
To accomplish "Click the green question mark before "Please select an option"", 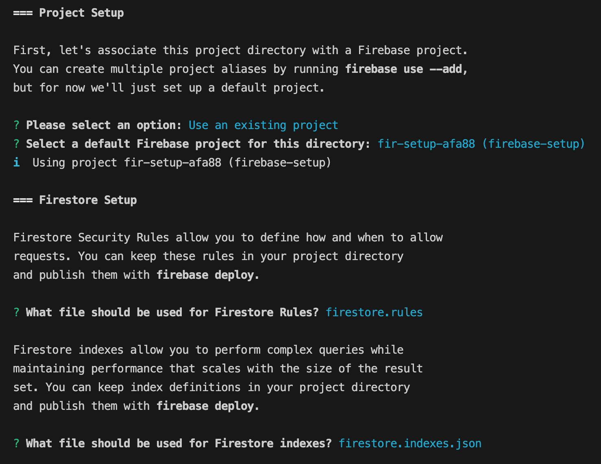I will (x=16, y=125).
